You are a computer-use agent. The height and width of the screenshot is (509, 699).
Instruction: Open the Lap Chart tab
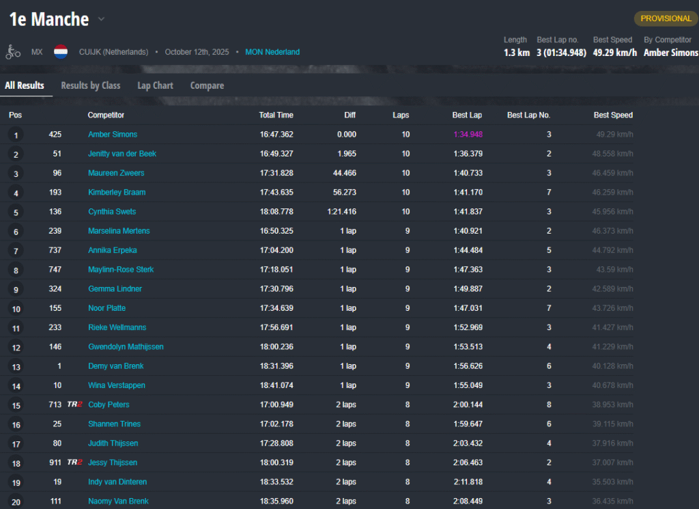click(x=155, y=85)
